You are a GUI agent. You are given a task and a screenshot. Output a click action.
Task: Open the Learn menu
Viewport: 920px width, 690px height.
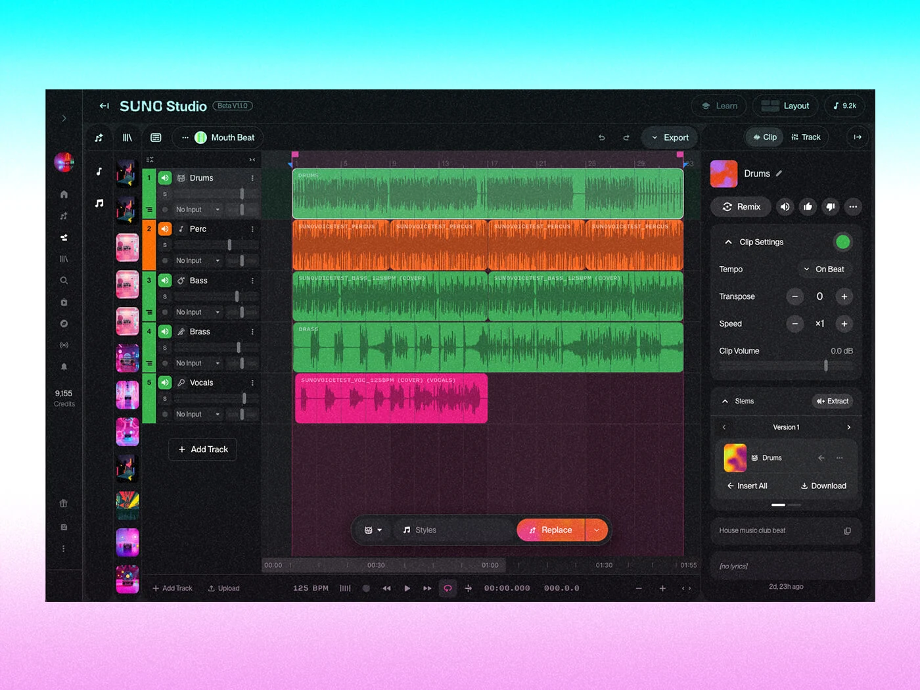point(720,106)
